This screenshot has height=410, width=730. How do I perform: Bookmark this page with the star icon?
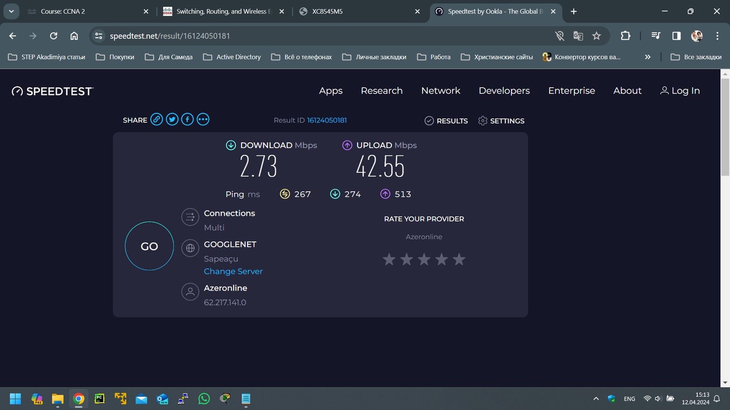(596, 36)
